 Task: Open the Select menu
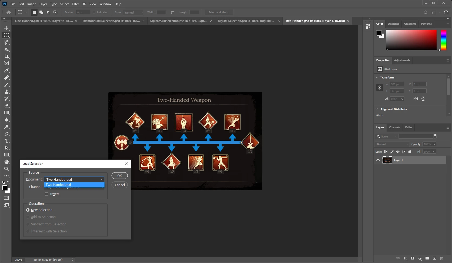click(64, 4)
